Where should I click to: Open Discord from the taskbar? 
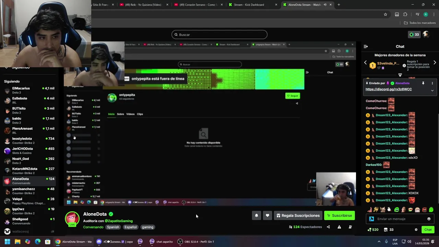(114, 242)
